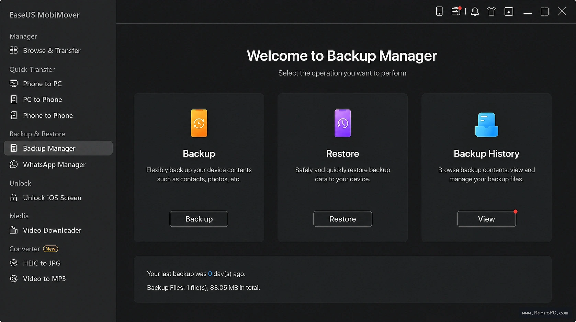
Task: Open Unlock iOS Screen section
Action: 52,198
